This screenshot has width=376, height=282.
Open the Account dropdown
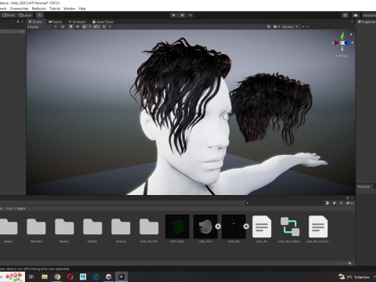pos(369,15)
